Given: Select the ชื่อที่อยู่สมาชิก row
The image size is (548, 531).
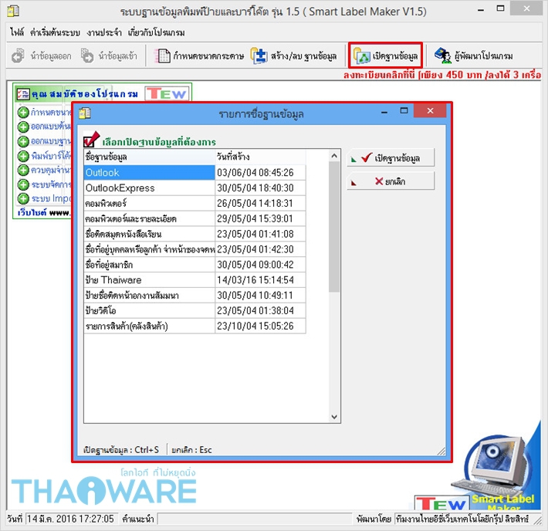Looking at the screenshot, I should tap(195, 265).
